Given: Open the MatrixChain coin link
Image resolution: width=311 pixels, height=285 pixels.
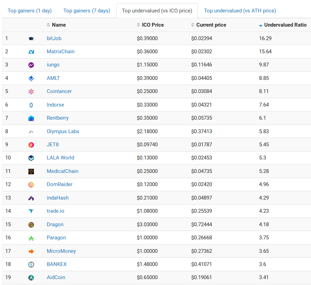Looking at the screenshot, I should 61,52.
